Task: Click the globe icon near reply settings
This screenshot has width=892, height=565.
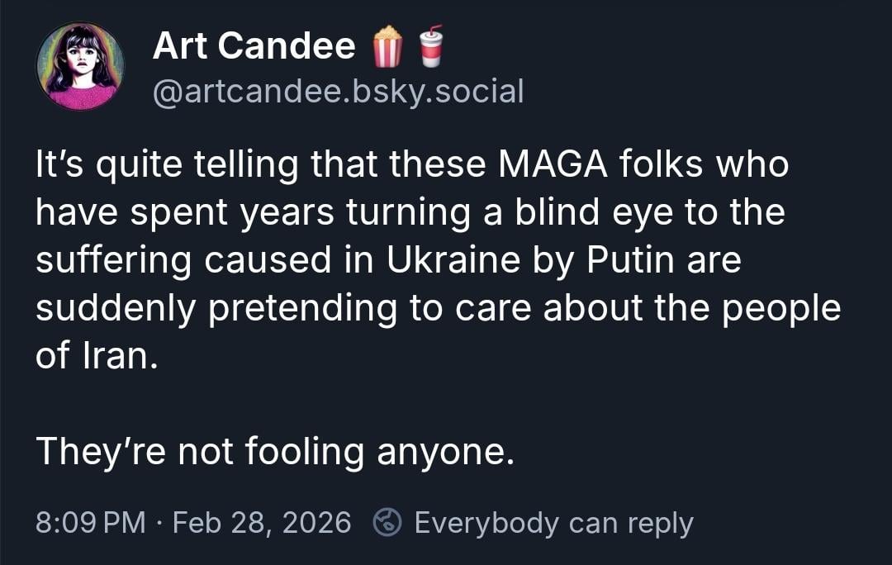Action: pyautogui.click(x=387, y=523)
